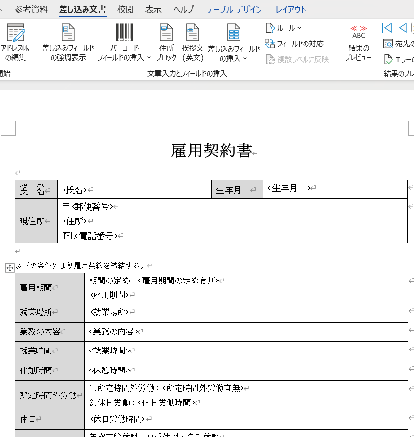414x437 pixels.
Task: Select the 差し込み文書 tab
Action: (x=83, y=9)
